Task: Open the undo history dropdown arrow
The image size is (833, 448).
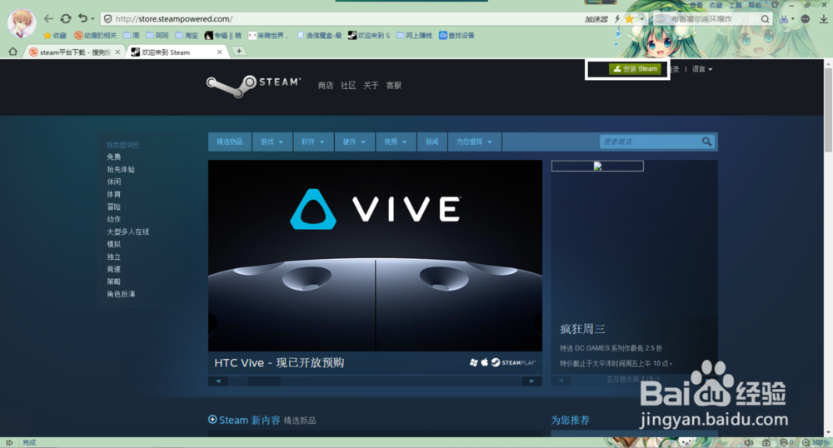Action: click(92, 19)
